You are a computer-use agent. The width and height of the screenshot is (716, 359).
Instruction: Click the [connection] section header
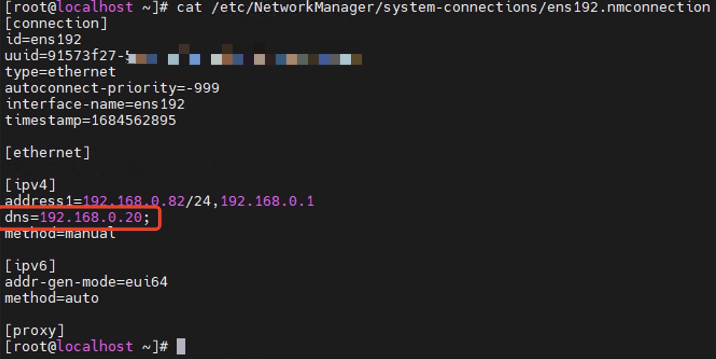[56, 24]
